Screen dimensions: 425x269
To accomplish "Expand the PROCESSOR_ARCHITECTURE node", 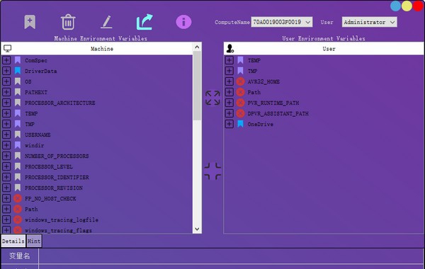I will click(x=6, y=103).
